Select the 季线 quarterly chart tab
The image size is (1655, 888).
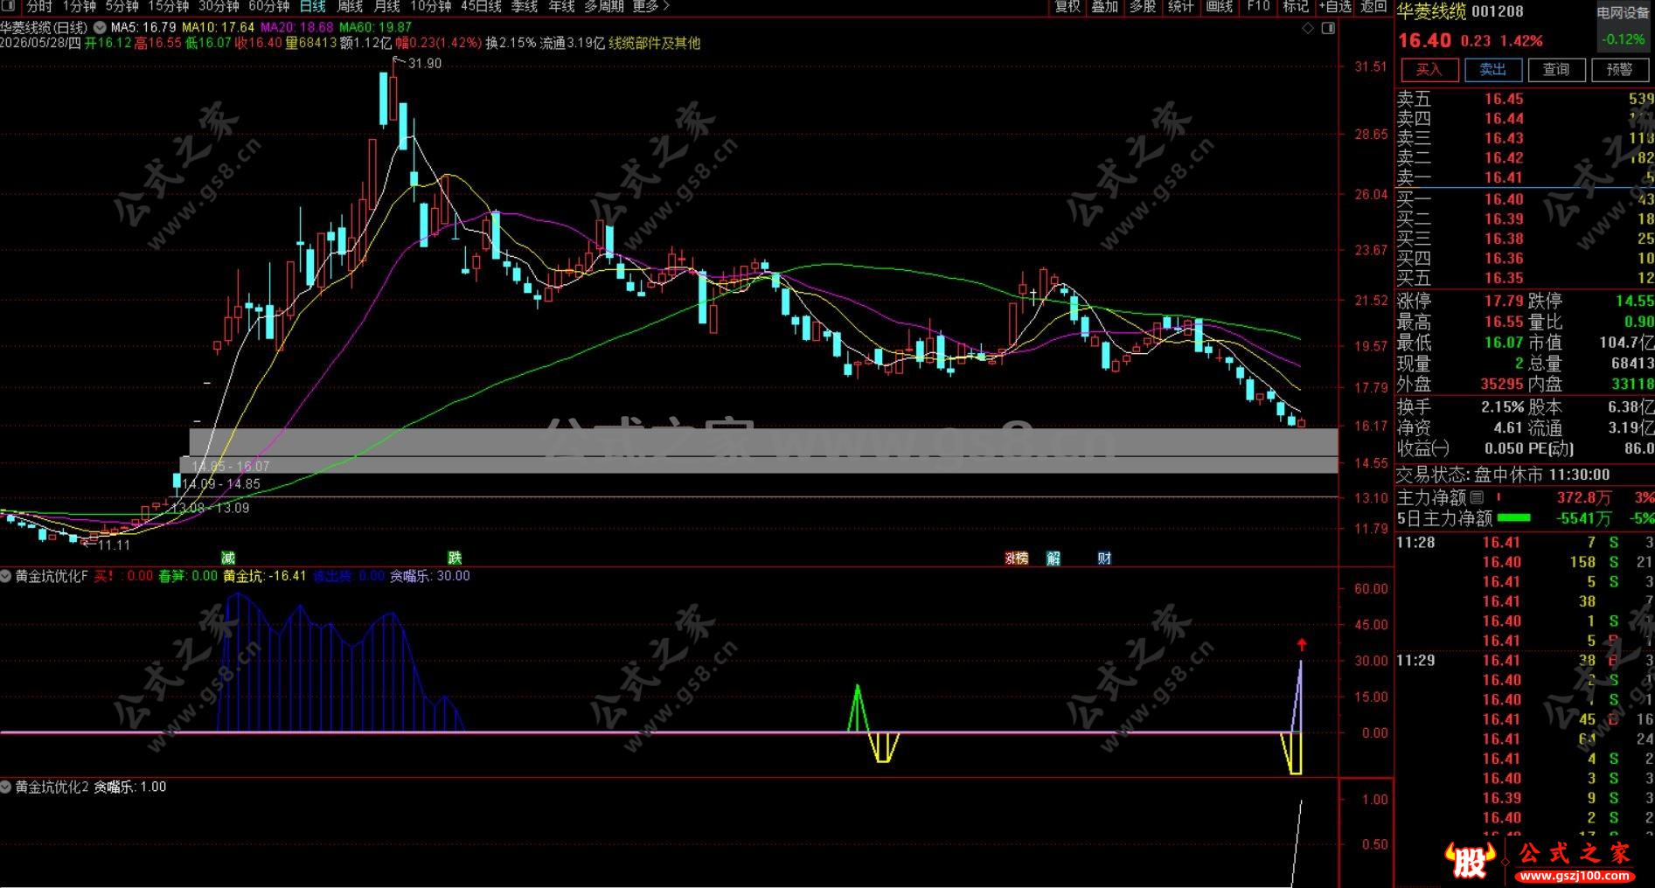click(525, 7)
